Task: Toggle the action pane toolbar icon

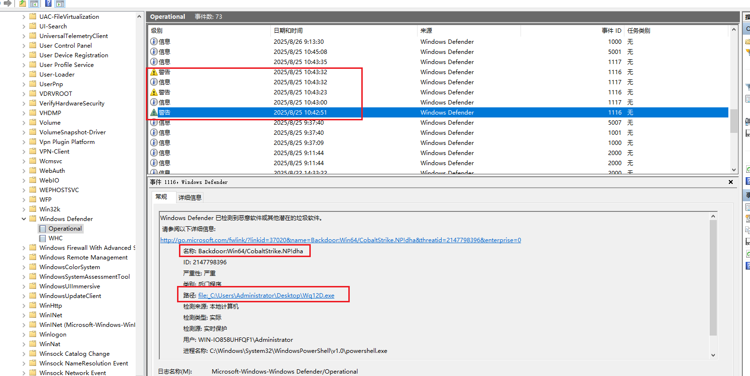Action: click(x=60, y=3)
